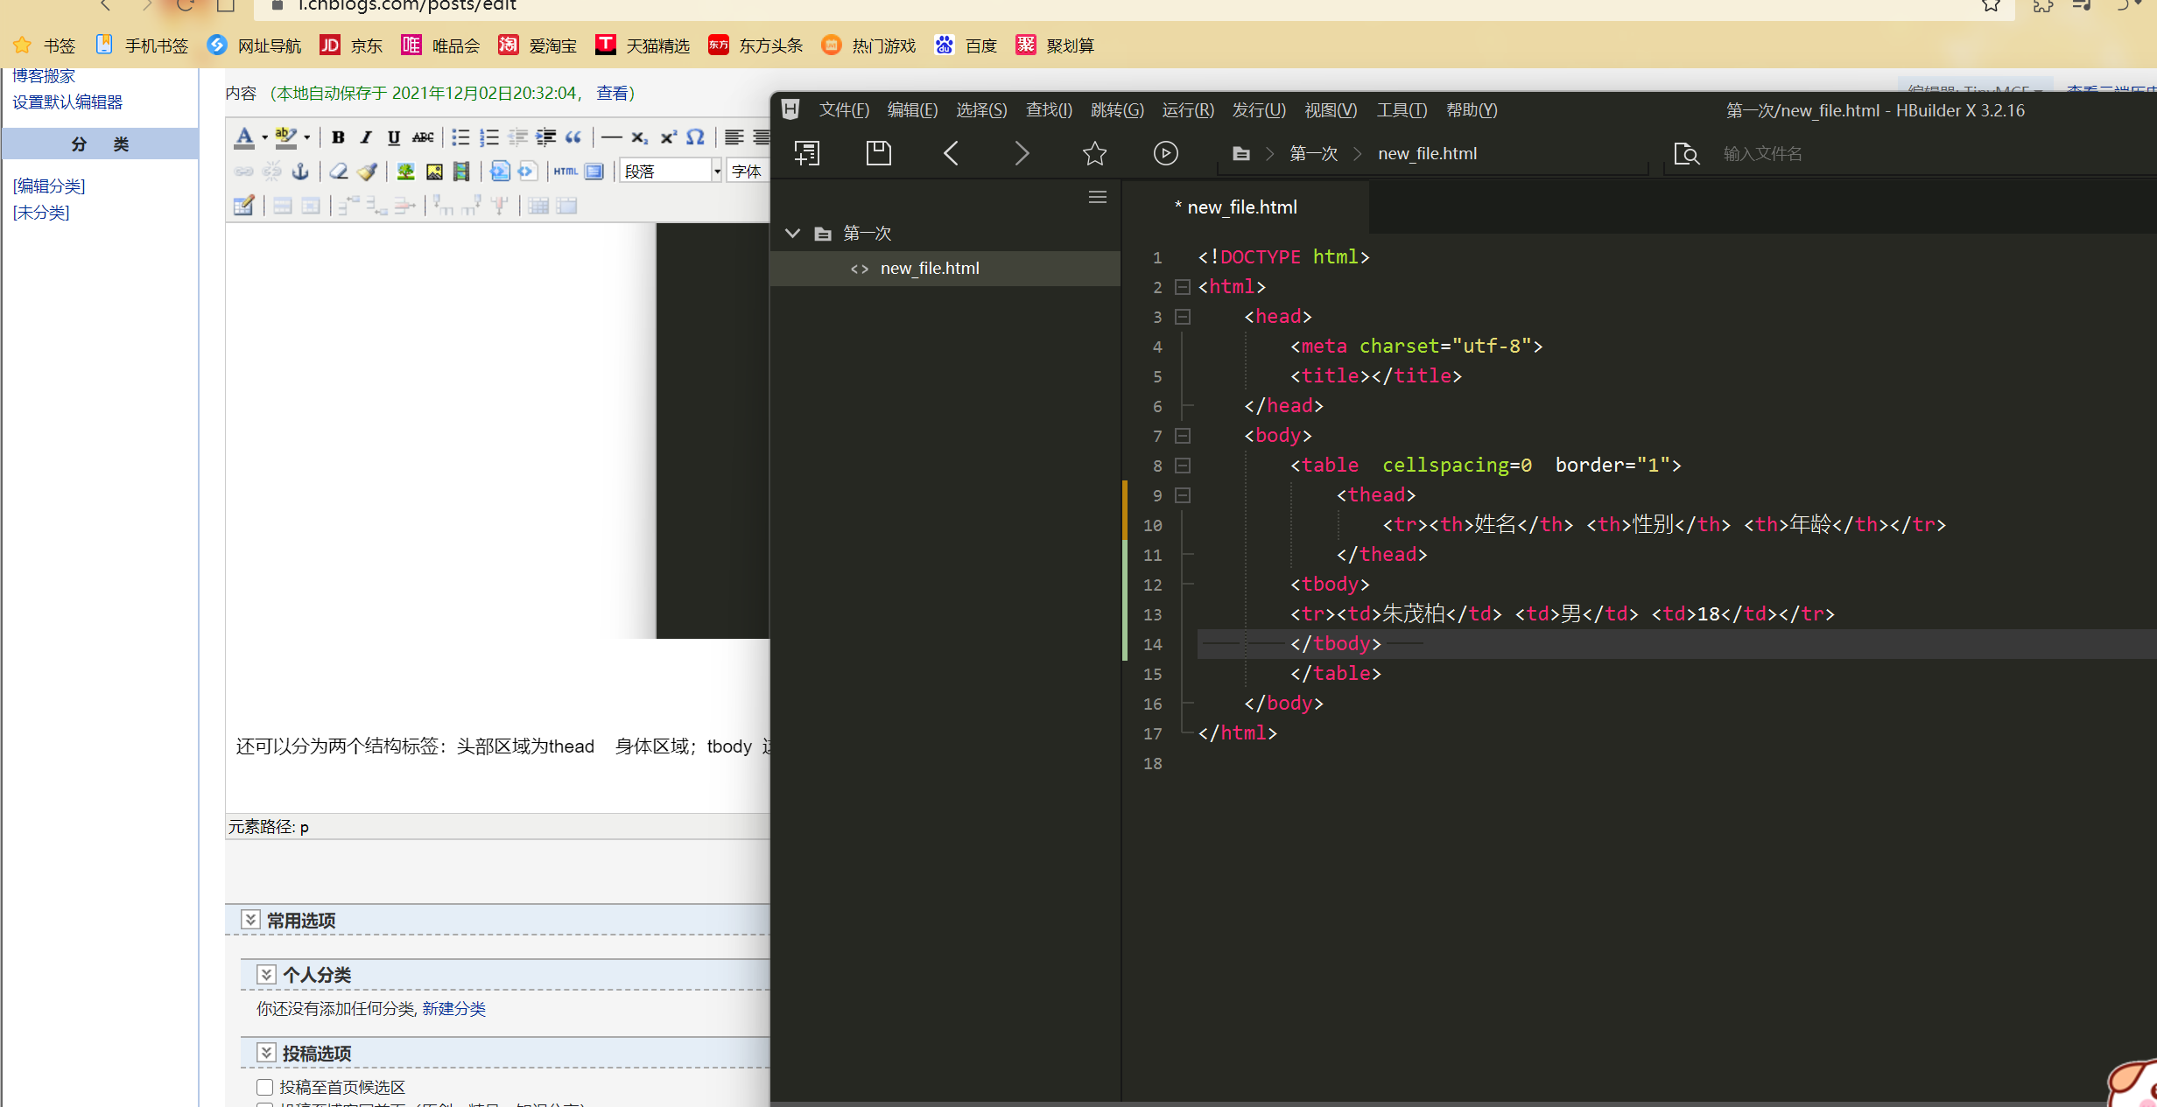Click the HTML source edit button
The width and height of the screenshot is (2157, 1107).
click(566, 172)
